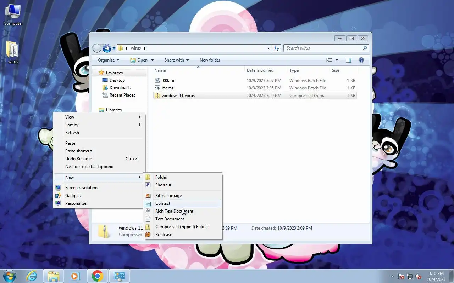Click the change view icon in toolbar

click(x=329, y=60)
